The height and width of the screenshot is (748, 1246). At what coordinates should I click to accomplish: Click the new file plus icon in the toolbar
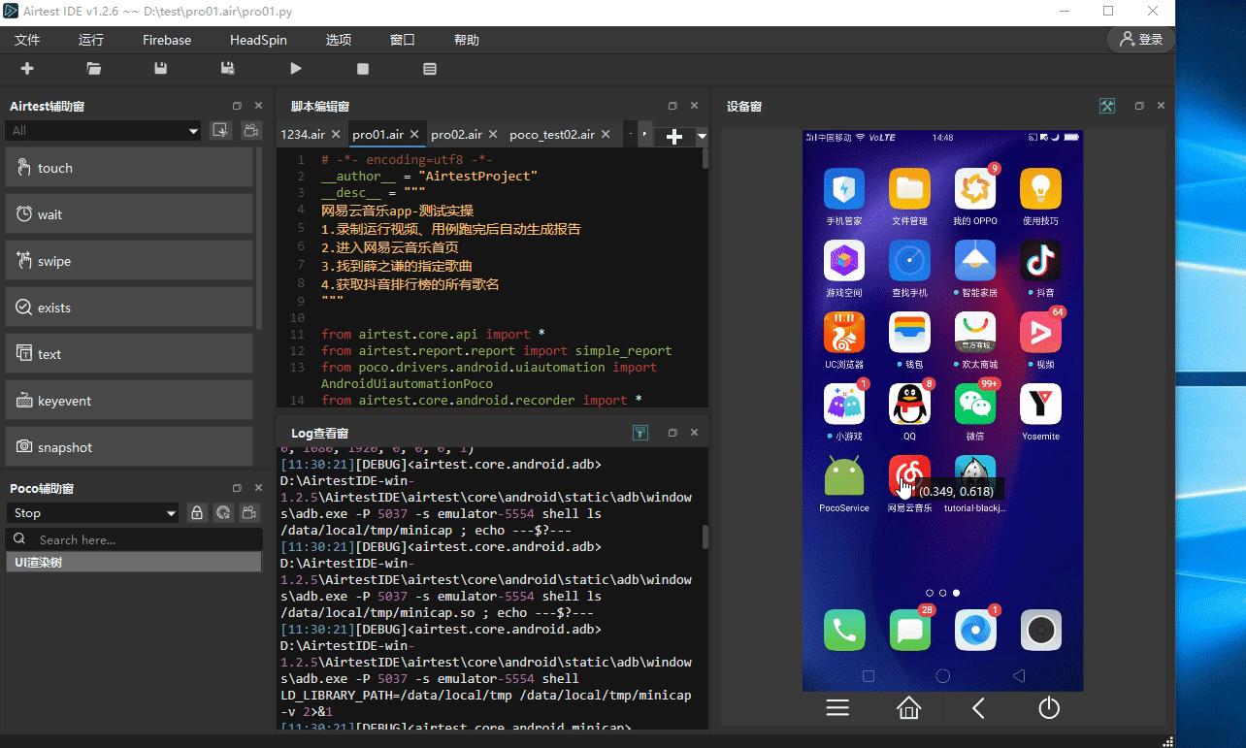pyautogui.click(x=27, y=69)
